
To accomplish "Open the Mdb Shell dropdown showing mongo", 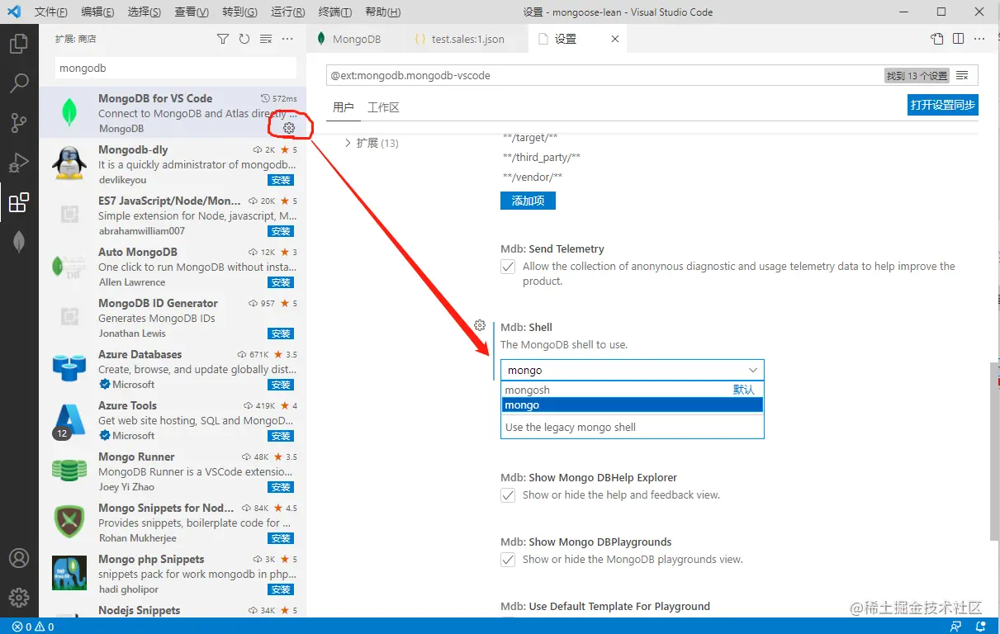I will [x=632, y=371].
